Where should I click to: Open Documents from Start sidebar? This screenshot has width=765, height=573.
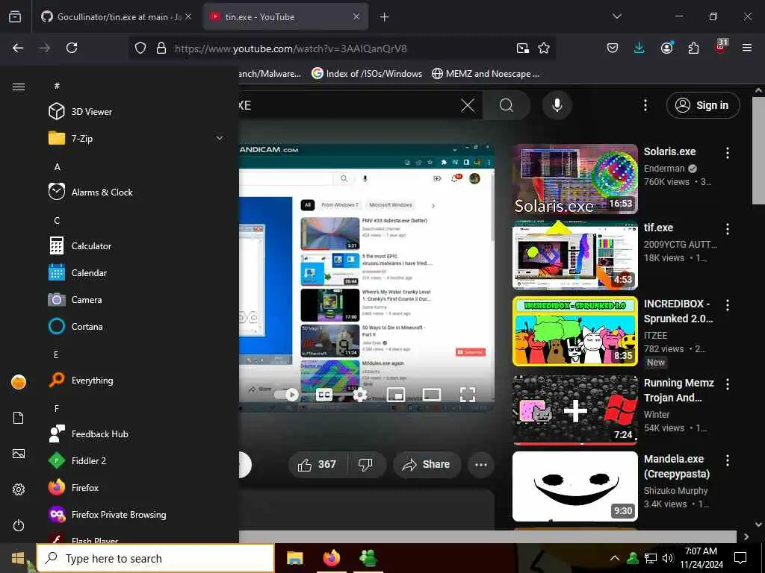coord(19,418)
